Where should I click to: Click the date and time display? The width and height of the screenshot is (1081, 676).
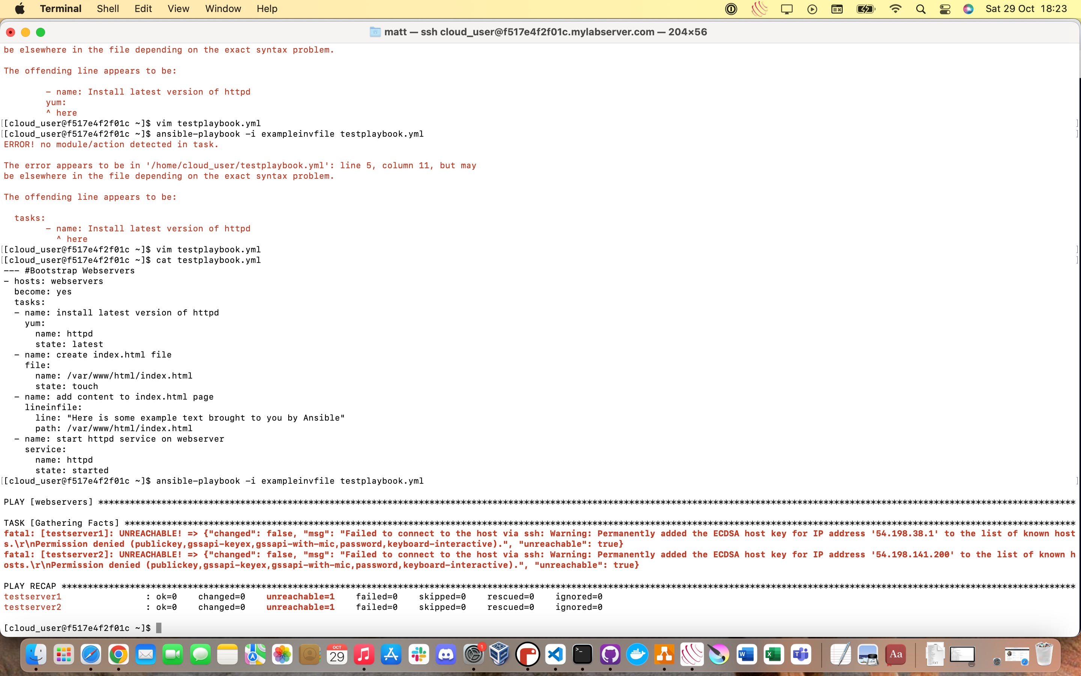1026,9
